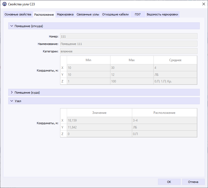Open the Ведомость маркировки tab
The height and width of the screenshot is (188, 208).
162,14
